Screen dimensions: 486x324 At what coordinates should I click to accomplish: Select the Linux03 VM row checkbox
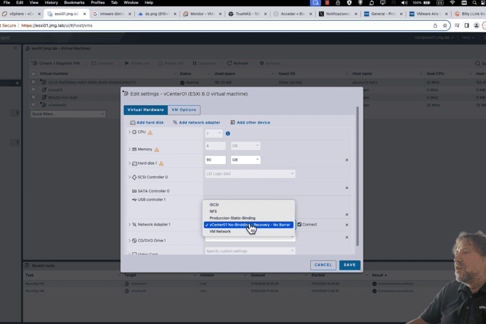pos(33,90)
